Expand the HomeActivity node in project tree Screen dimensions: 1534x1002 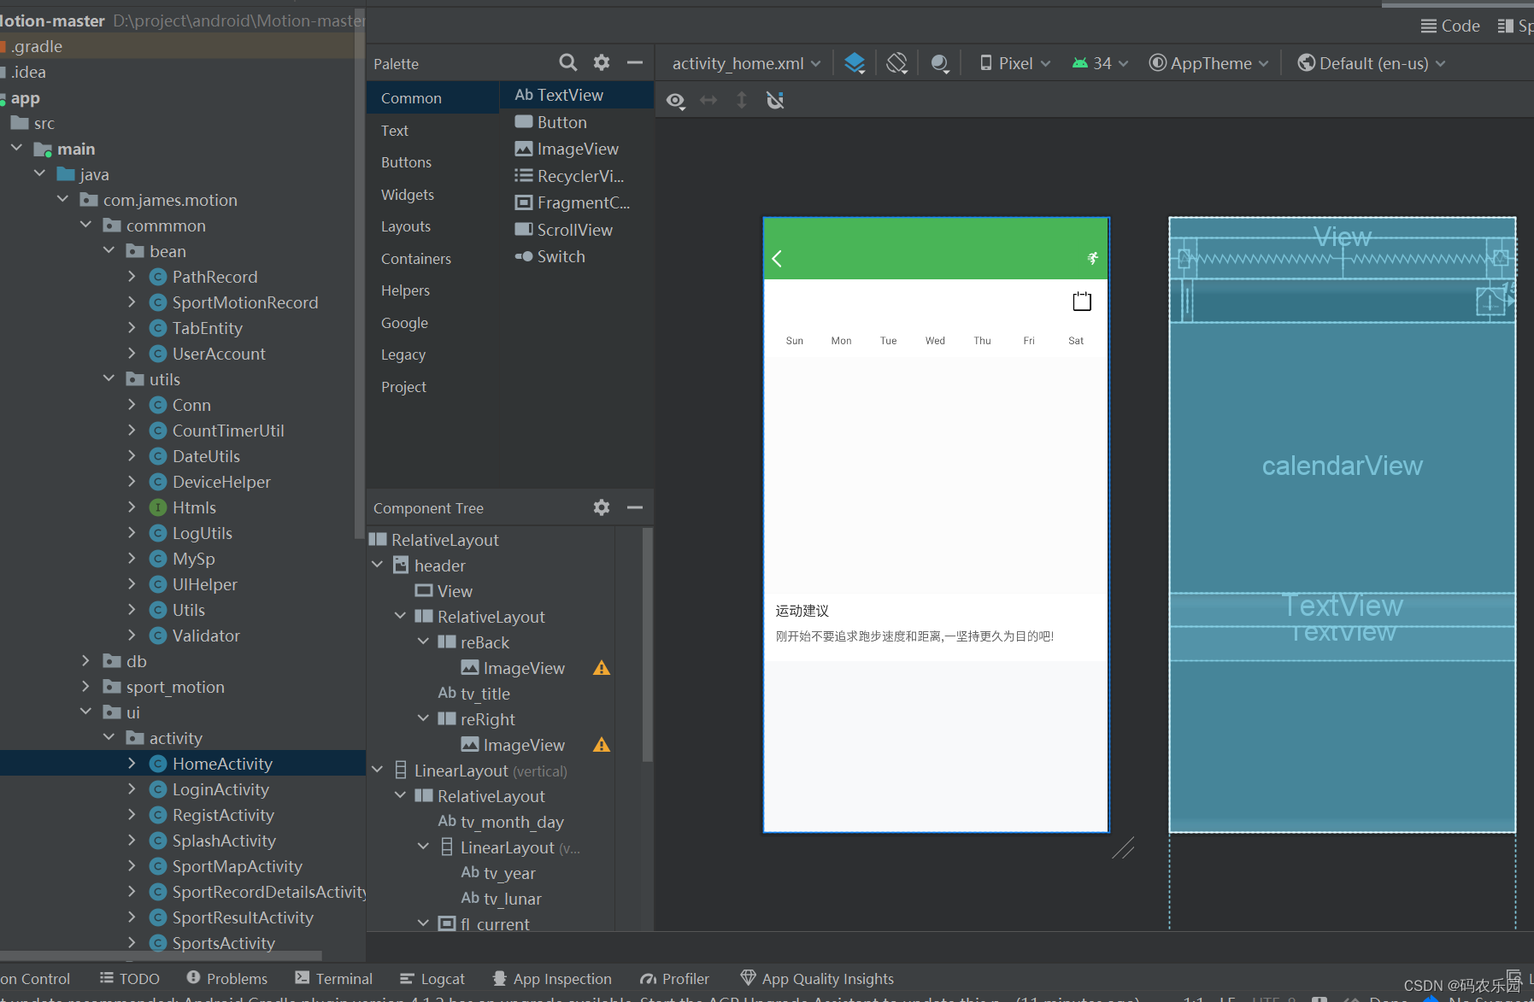[x=132, y=763]
